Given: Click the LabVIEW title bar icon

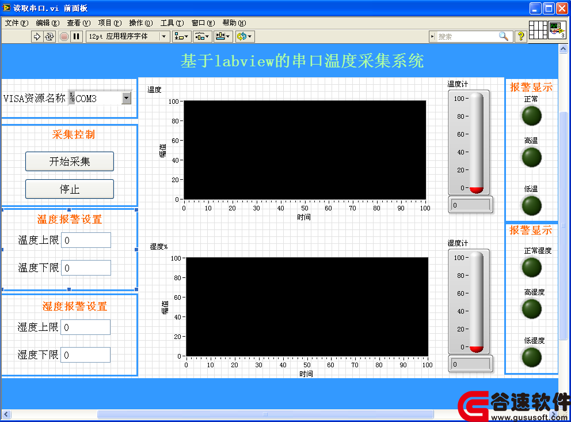Looking at the screenshot, I should coord(6,7).
